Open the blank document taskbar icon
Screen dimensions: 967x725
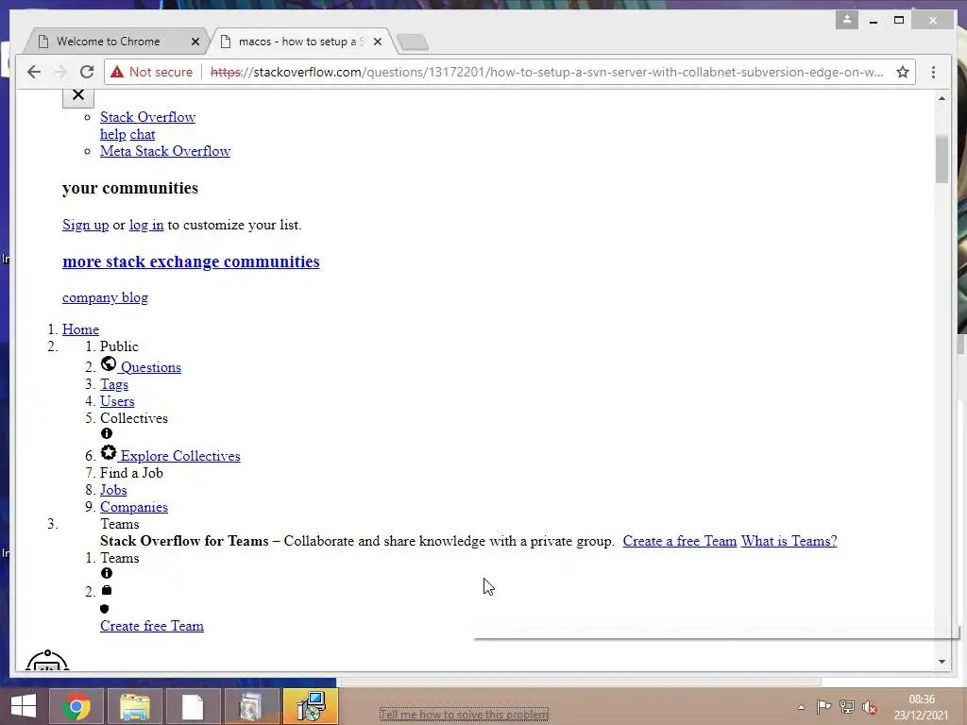point(193,706)
